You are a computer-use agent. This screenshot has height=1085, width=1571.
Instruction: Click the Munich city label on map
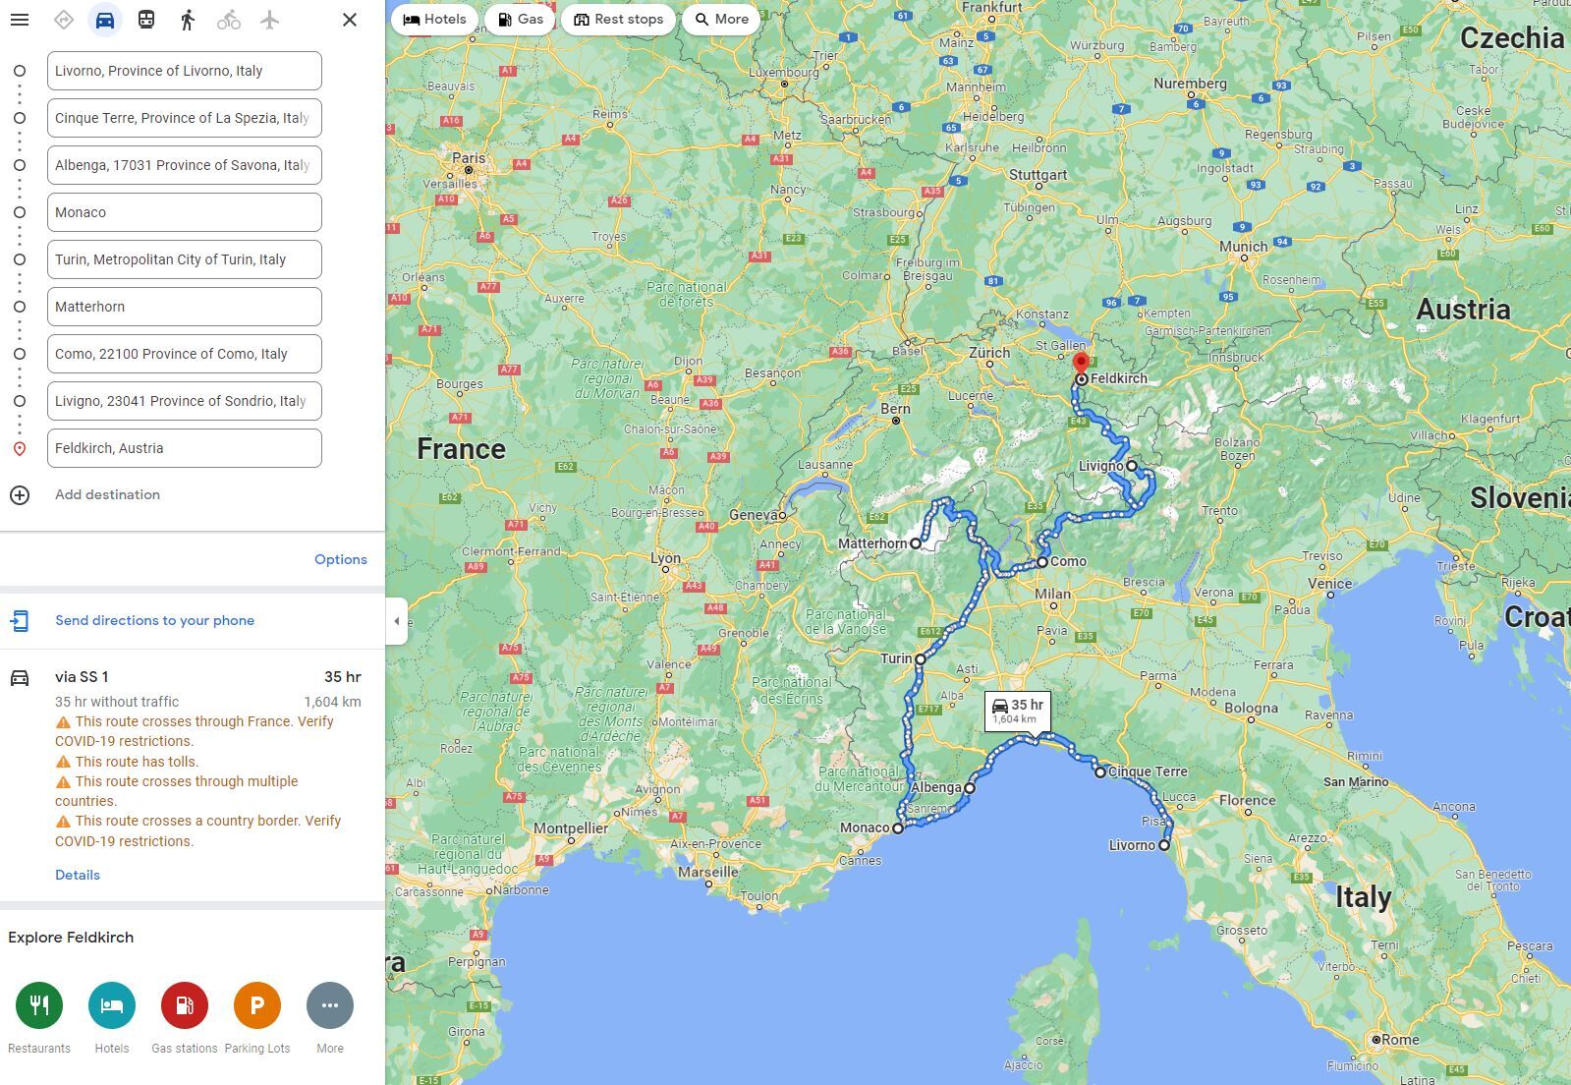pos(1244,247)
